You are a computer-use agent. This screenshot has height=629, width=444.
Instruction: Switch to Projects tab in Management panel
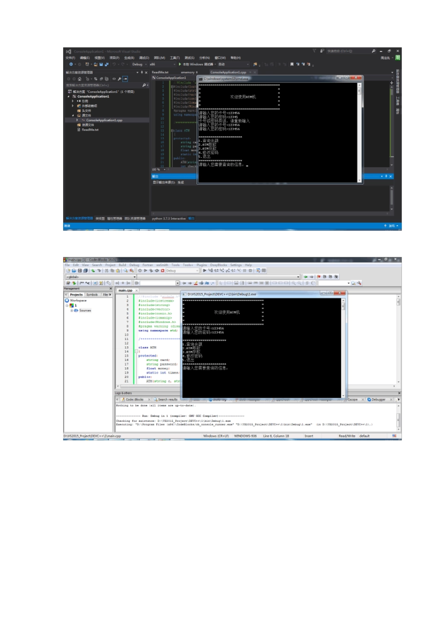click(76, 295)
